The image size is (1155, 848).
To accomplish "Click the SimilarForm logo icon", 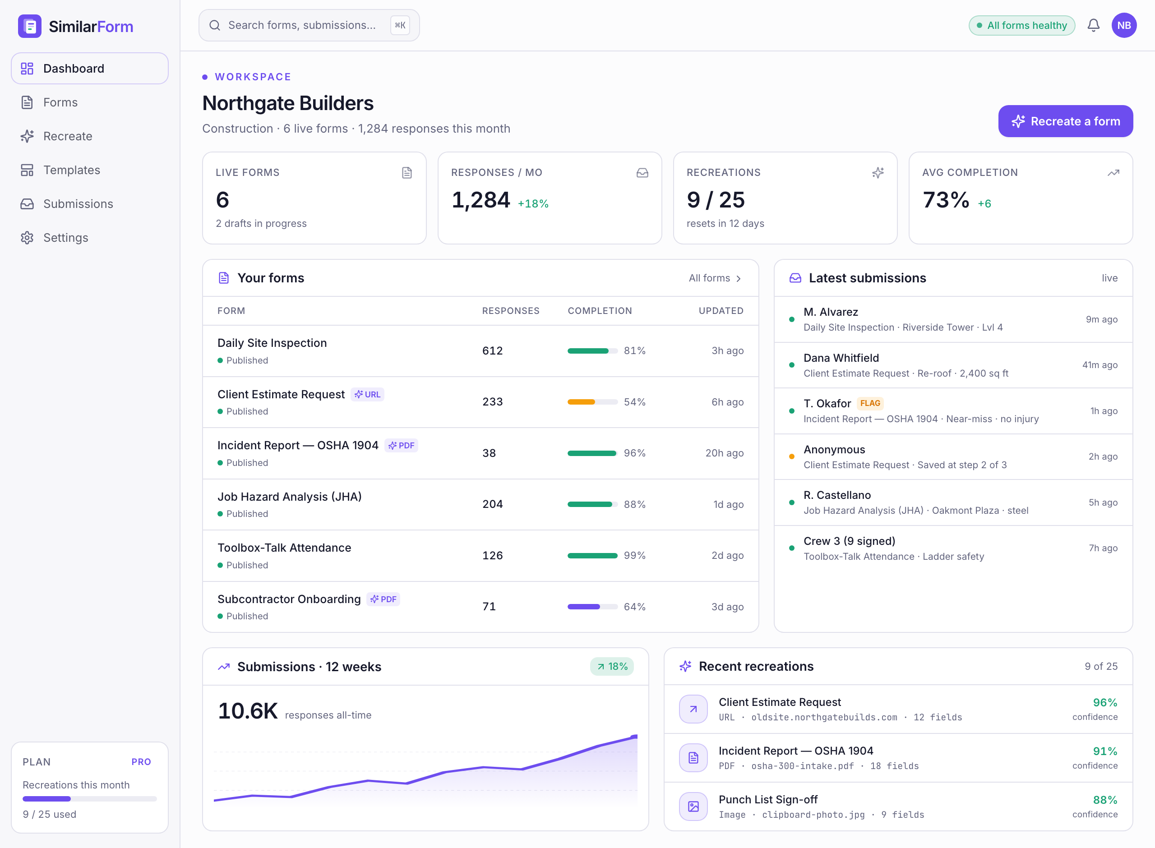I will coord(30,26).
